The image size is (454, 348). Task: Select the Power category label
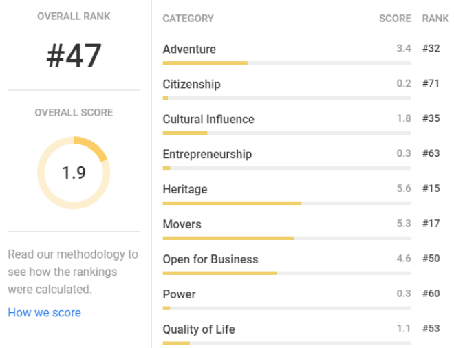[x=180, y=294]
